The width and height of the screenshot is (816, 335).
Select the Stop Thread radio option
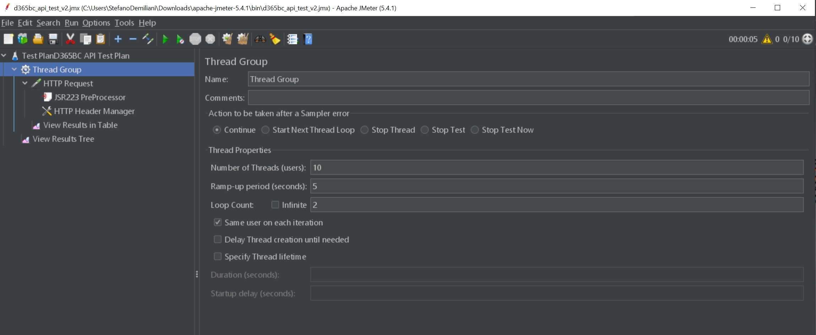pyautogui.click(x=365, y=130)
